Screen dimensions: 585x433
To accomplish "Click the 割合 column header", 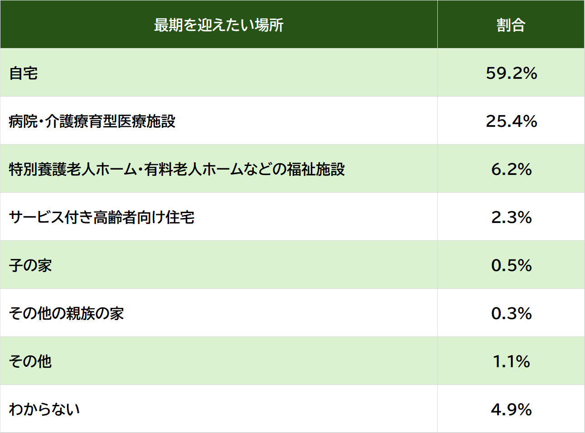I will click(x=511, y=25).
